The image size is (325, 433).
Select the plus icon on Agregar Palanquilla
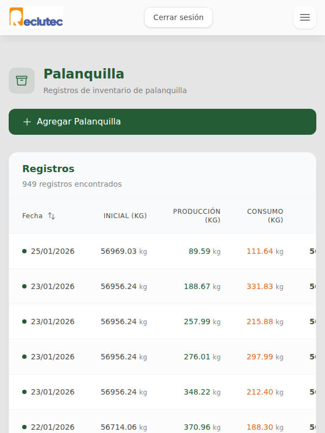point(27,122)
